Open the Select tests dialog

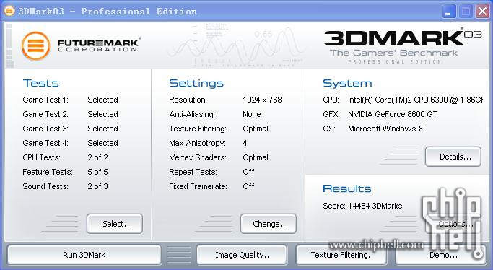115,224
